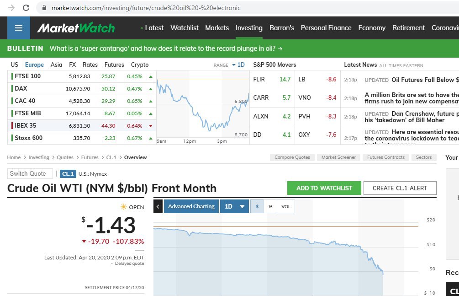Click the MarketWatch logo
Viewport: 459px width, 296px height.
point(76,28)
